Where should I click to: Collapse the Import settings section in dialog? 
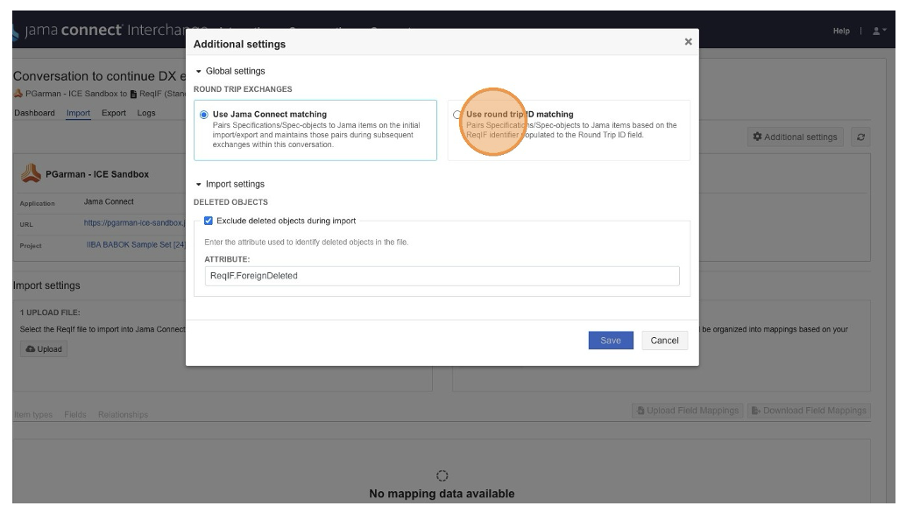[x=230, y=184]
